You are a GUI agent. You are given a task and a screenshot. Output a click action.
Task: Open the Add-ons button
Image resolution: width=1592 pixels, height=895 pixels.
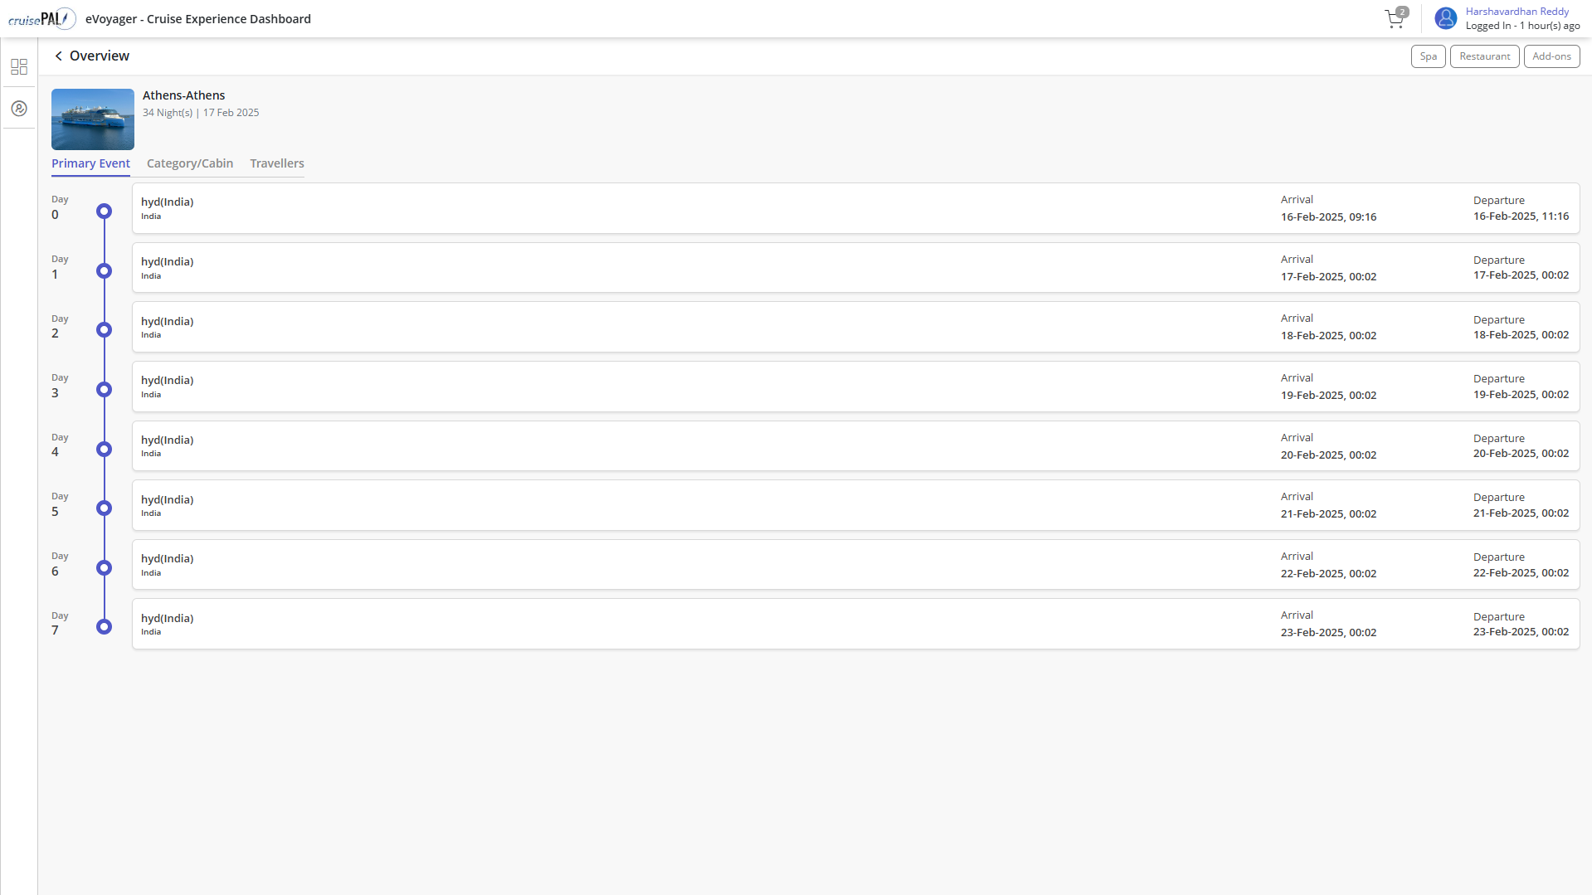coord(1551,56)
